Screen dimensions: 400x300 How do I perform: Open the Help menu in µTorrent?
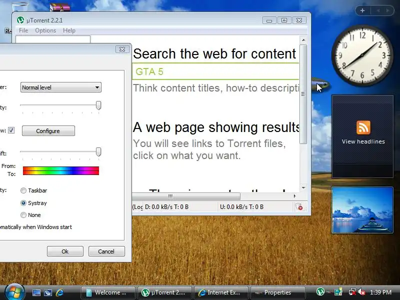click(69, 30)
